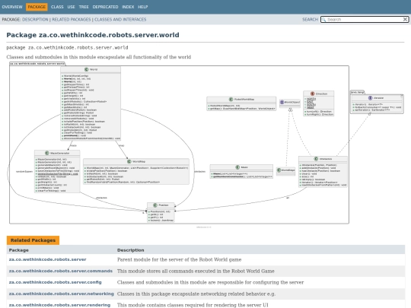
Task: Click the Obstacles class icon
Action: coord(316,159)
